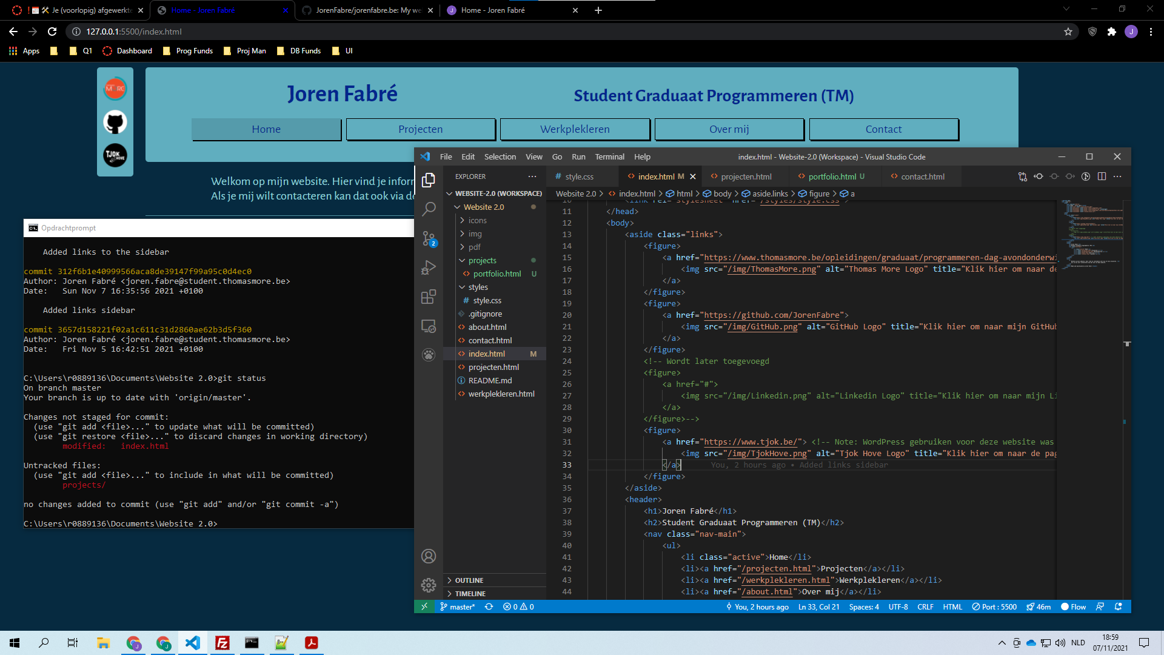The width and height of the screenshot is (1164, 655).
Task: Collapse the styles folder
Action: click(x=478, y=287)
